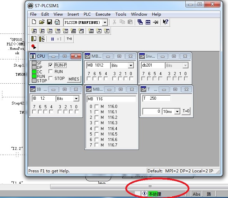Open the Edit menu
Image resolution: width=228 pixels, height=198 pixels.
45,14
